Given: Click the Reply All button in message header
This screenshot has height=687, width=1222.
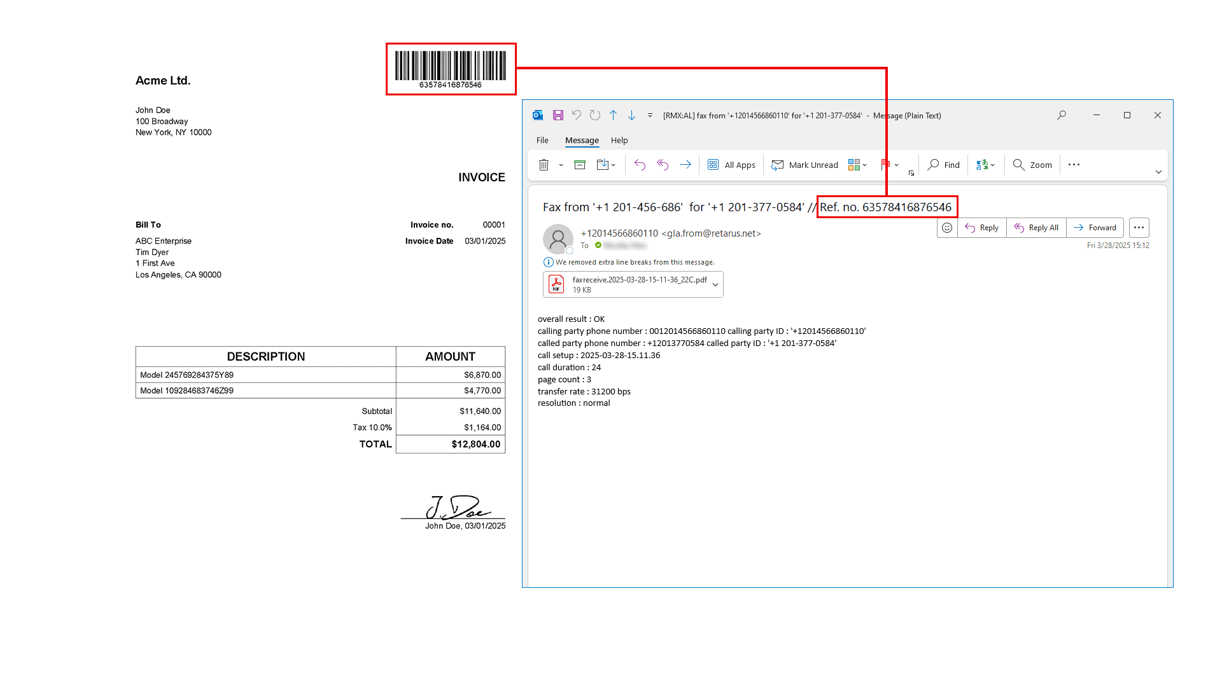Looking at the screenshot, I should coord(1036,228).
